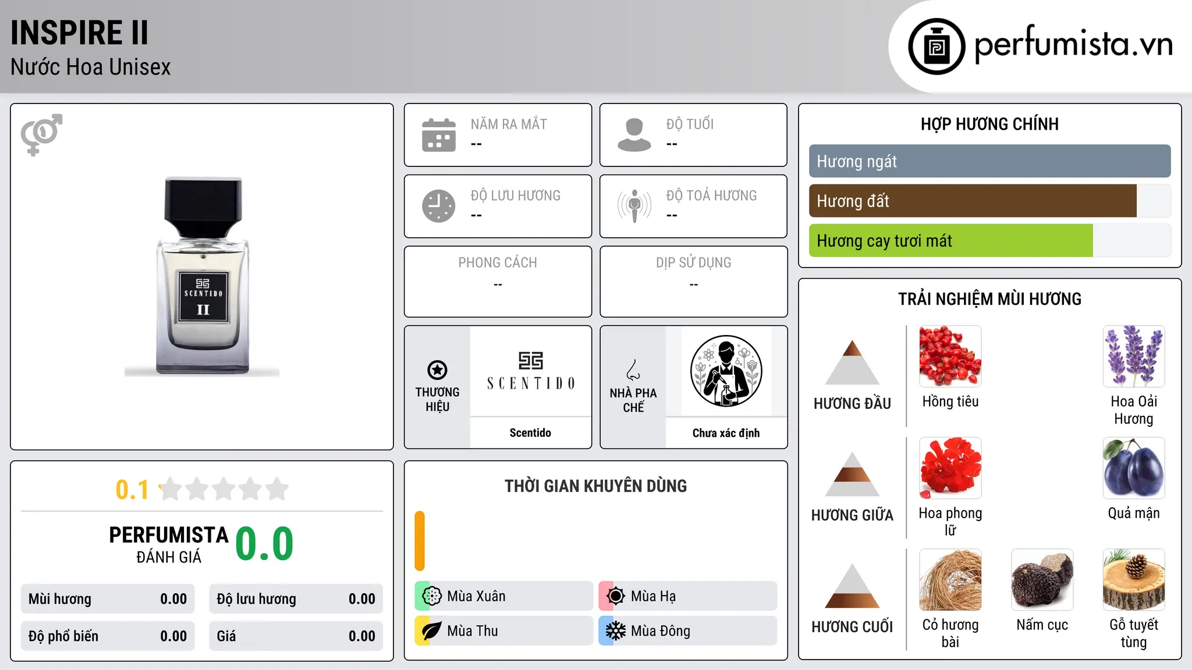The height and width of the screenshot is (670, 1192).
Task: Click the Hương đầu pyramid icon
Action: pyautogui.click(x=852, y=362)
